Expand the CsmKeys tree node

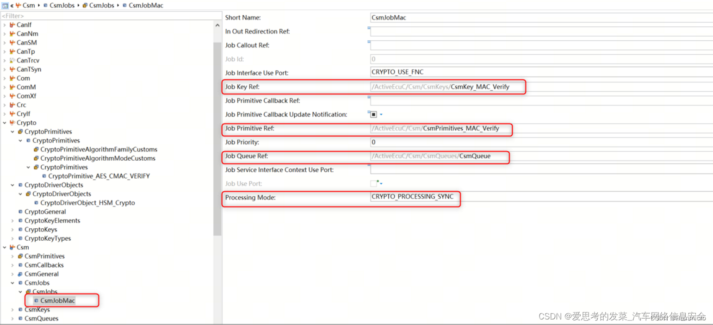[12, 310]
